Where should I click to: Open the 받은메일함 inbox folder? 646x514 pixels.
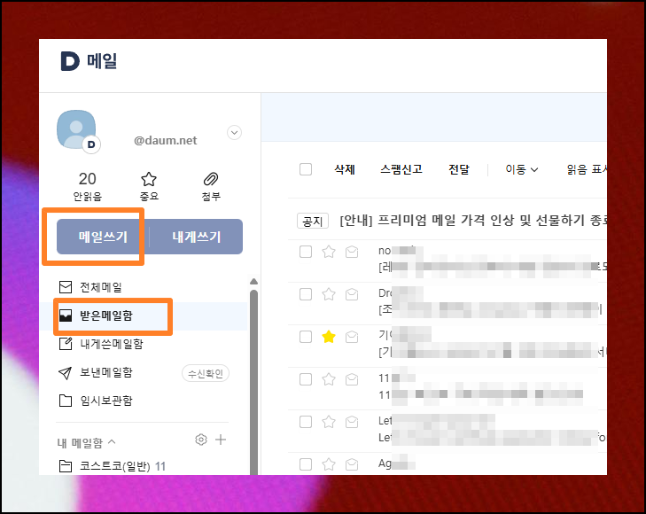click(x=106, y=315)
